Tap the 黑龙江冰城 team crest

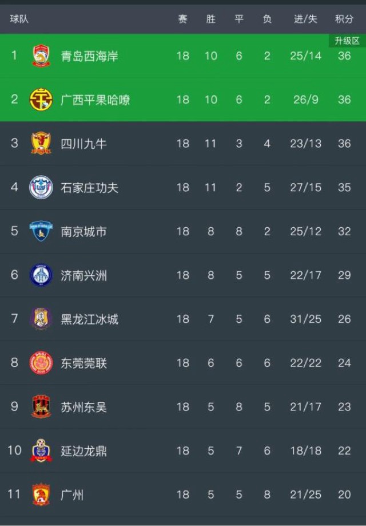pyautogui.click(x=41, y=319)
